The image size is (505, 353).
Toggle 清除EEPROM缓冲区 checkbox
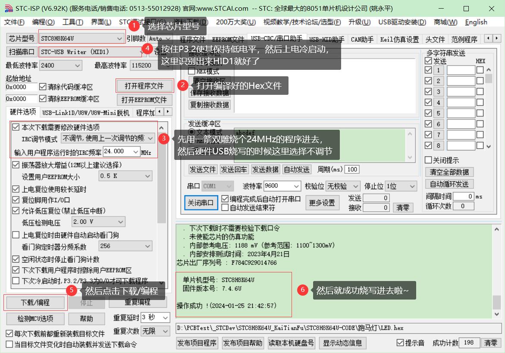(43, 98)
